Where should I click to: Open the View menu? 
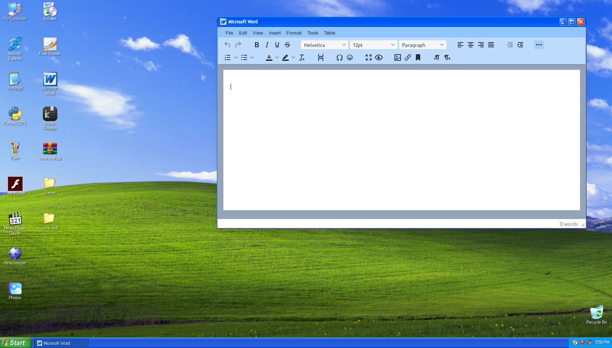(258, 33)
